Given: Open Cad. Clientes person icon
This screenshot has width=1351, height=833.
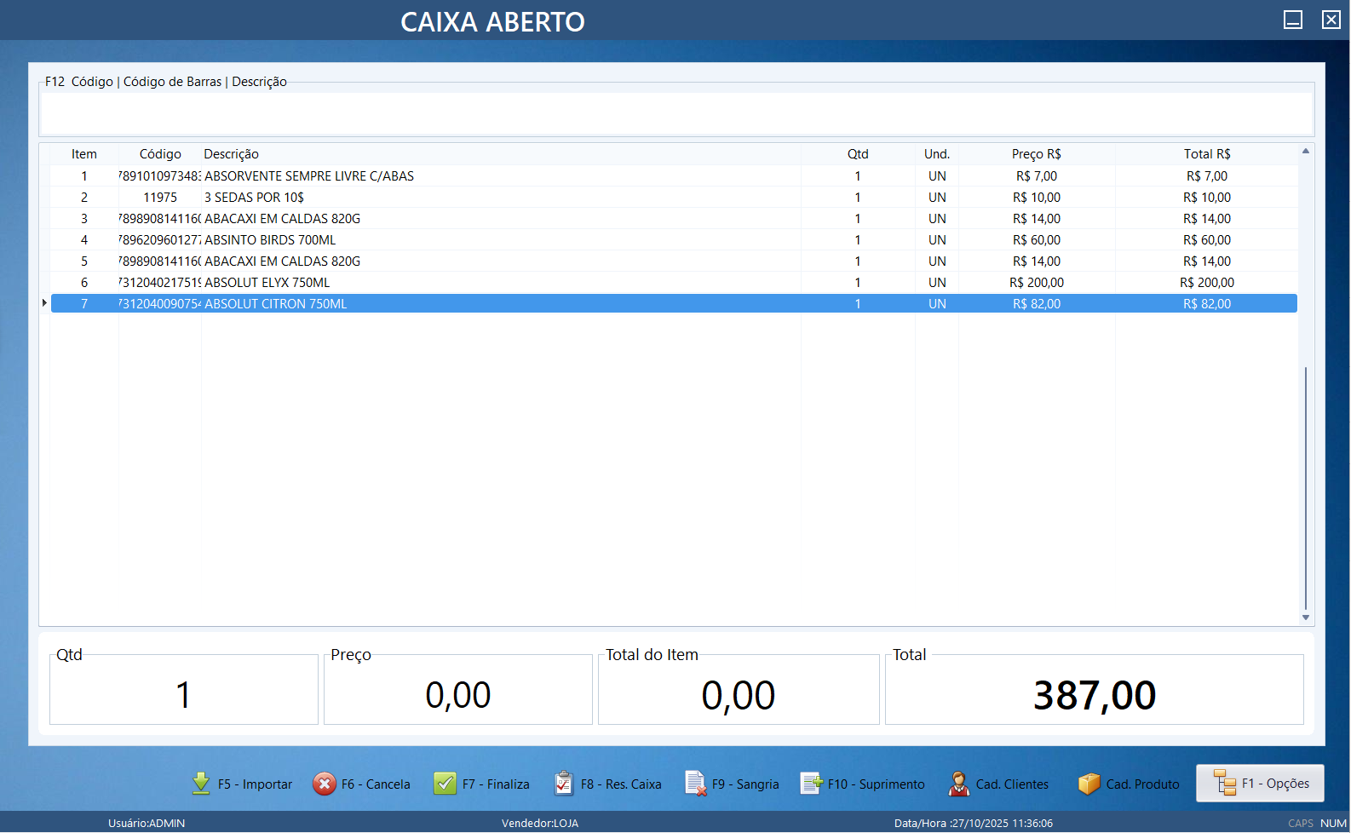Looking at the screenshot, I should tap(959, 784).
